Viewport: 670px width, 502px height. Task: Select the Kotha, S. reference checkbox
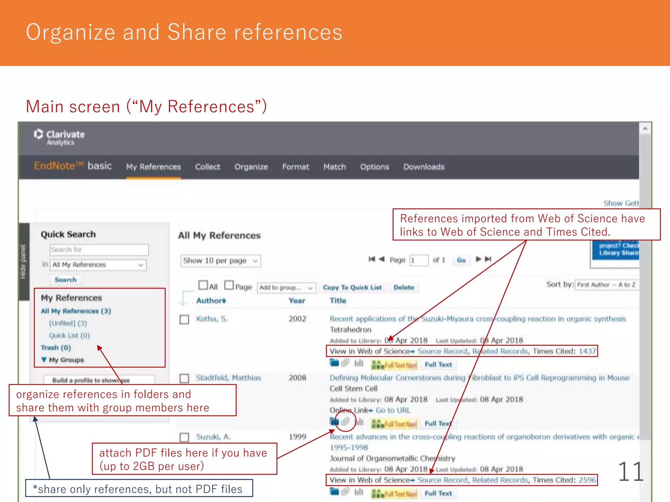(185, 319)
